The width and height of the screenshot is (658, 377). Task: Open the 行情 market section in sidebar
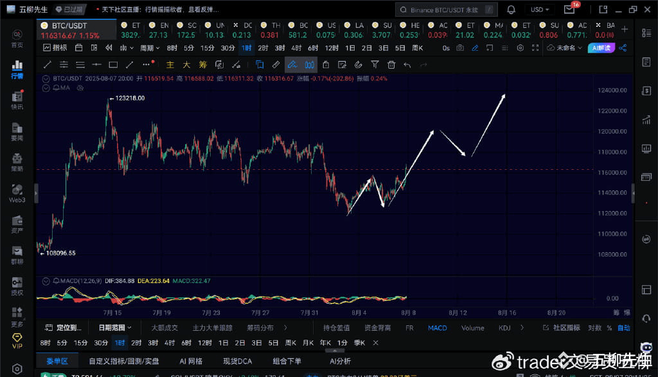(17, 69)
